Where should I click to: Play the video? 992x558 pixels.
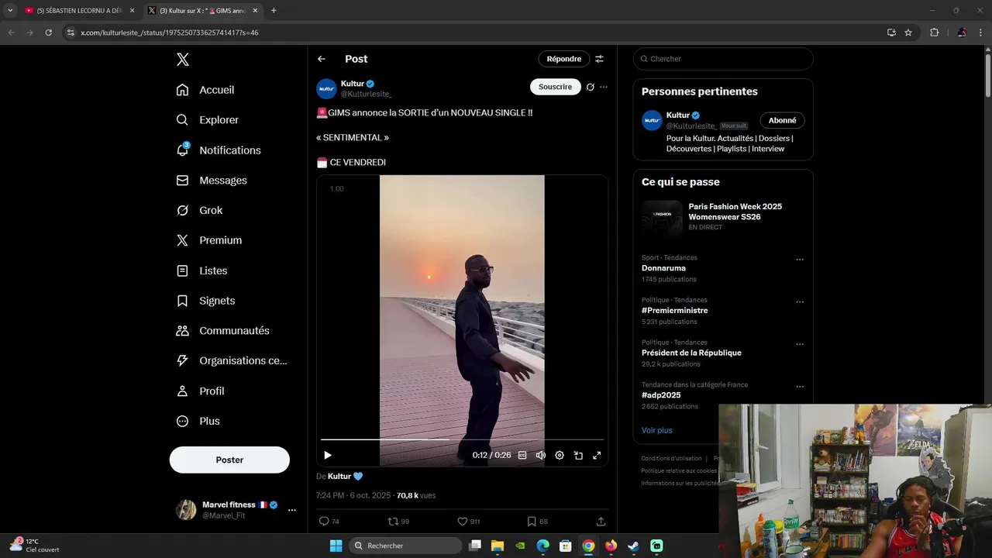pos(328,456)
